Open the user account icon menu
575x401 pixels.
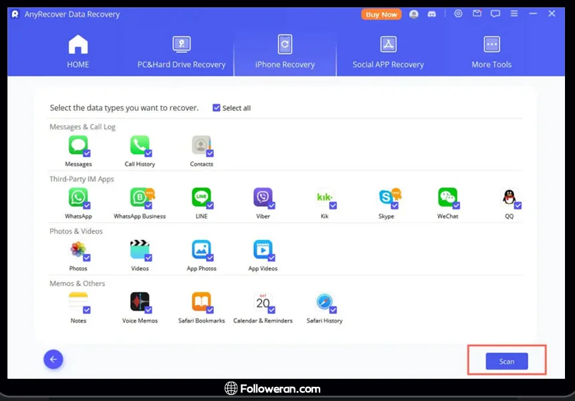coord(414,14)
